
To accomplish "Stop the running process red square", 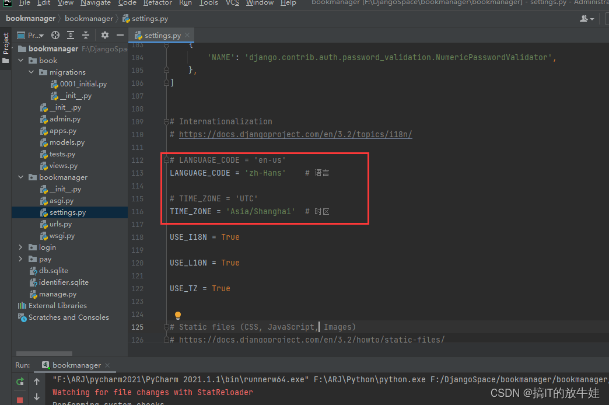I will (x=20, y=400).
